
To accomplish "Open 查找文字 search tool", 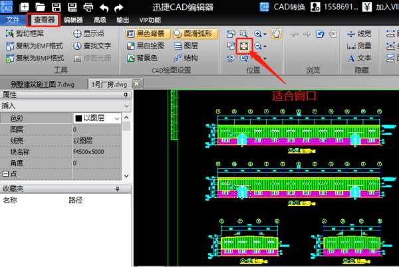I will click(x=92, y=46).
